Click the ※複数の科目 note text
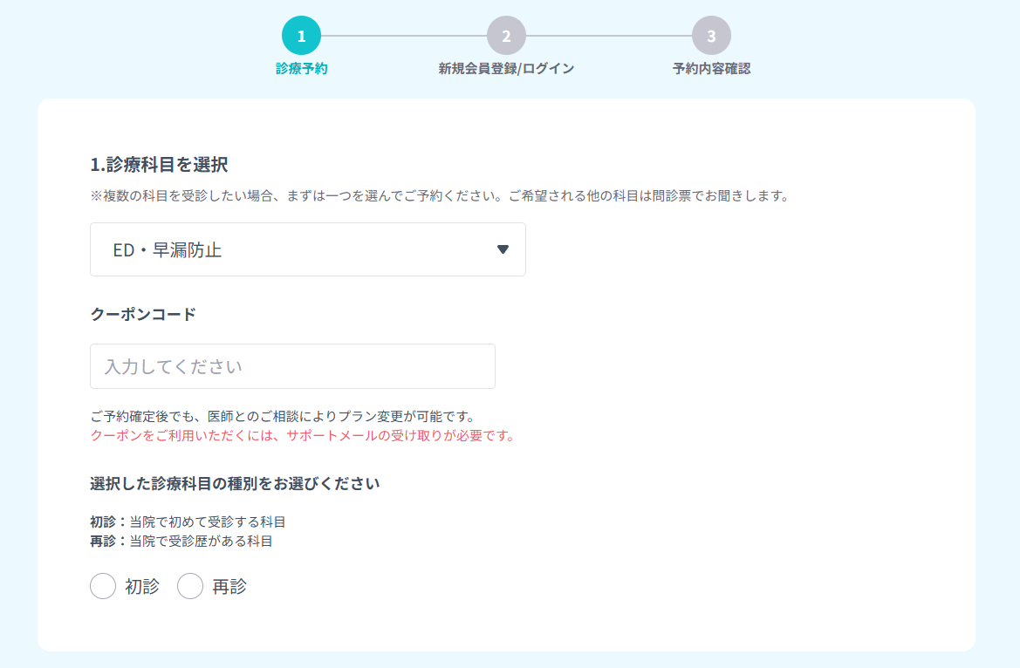The image size is (1020, 668). pyautogui.click(x=439, y=196)
